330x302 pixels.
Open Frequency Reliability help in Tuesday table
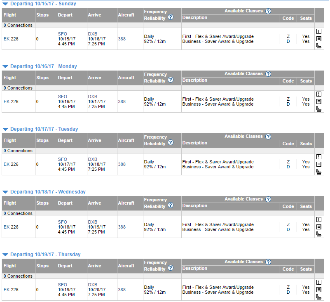(171, 142)
